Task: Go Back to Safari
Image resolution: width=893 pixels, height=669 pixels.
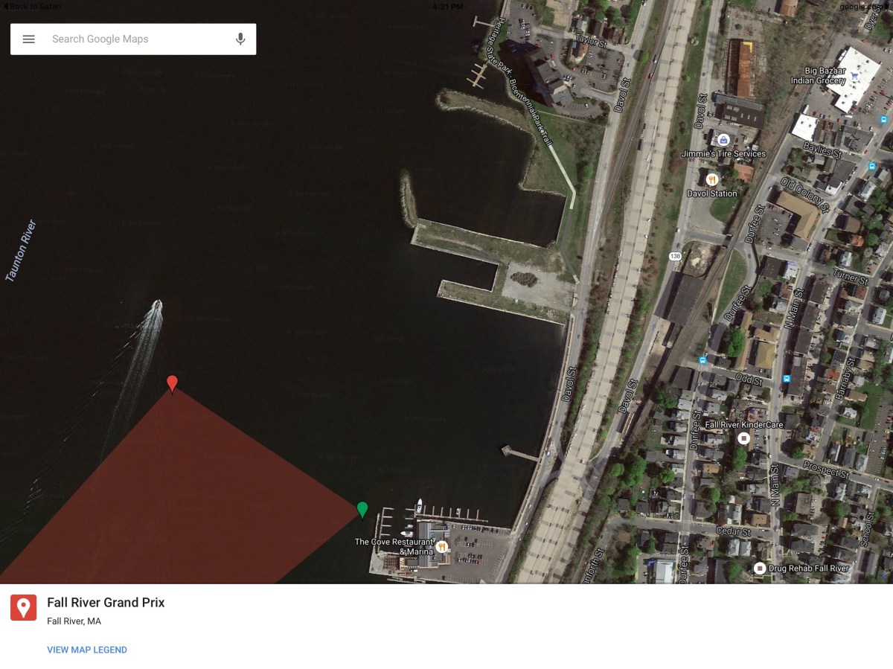Action: (x=32, y=6)
